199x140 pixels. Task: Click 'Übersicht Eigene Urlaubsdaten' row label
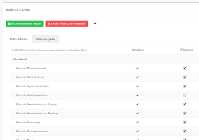(x=33, y=86)
